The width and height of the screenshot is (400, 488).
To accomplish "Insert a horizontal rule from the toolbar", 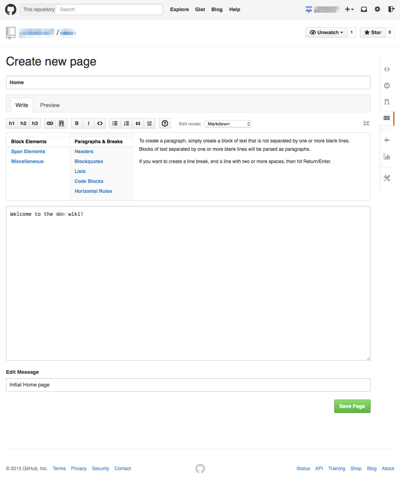I will pos(149,123).
